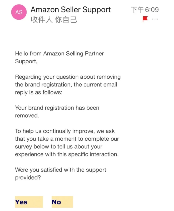The width and height of the screenshot is (174, 211).
Task: Select recipient name 你自己
Action: [66, 20]
